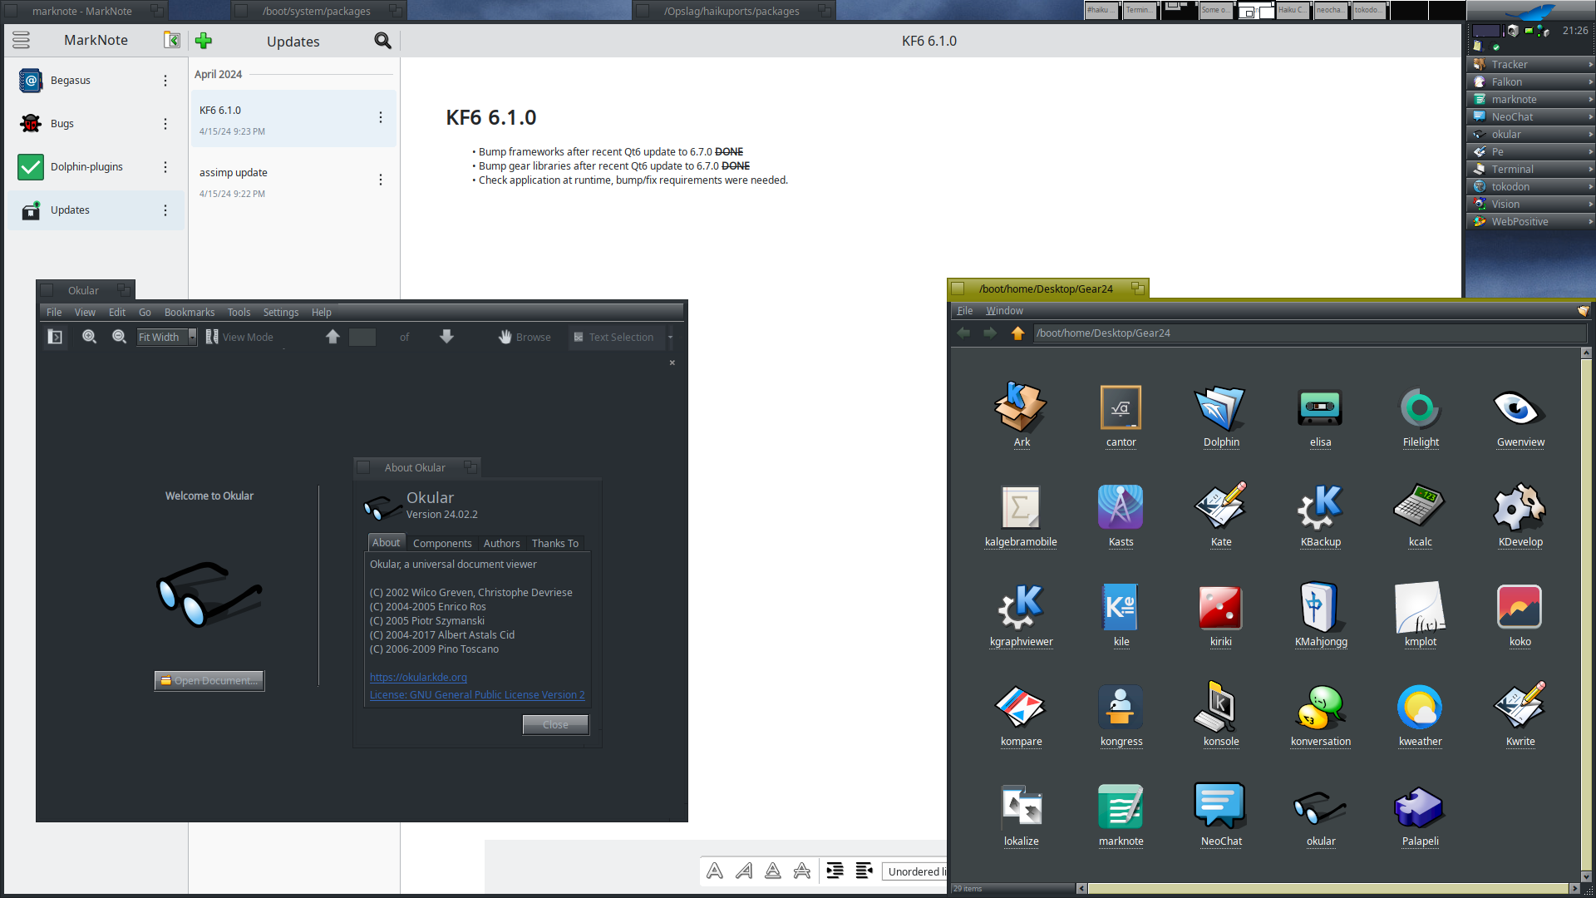The image size is (1596, 898).
Task: Open Filelight from Gear24 folder
Action: [x=1420, y=409]
